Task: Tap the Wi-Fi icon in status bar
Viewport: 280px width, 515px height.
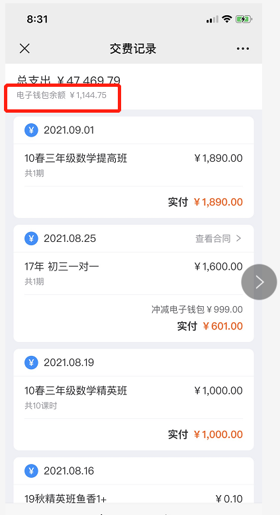Action: [x=226, y=19]
